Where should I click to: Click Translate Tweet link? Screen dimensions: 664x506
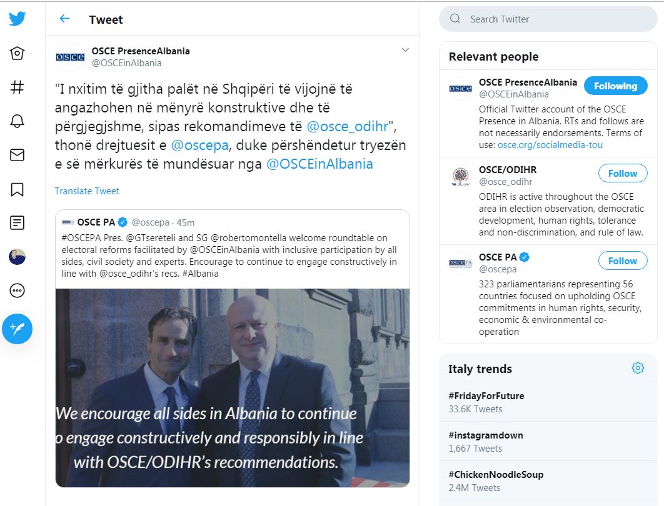[87, 191]
